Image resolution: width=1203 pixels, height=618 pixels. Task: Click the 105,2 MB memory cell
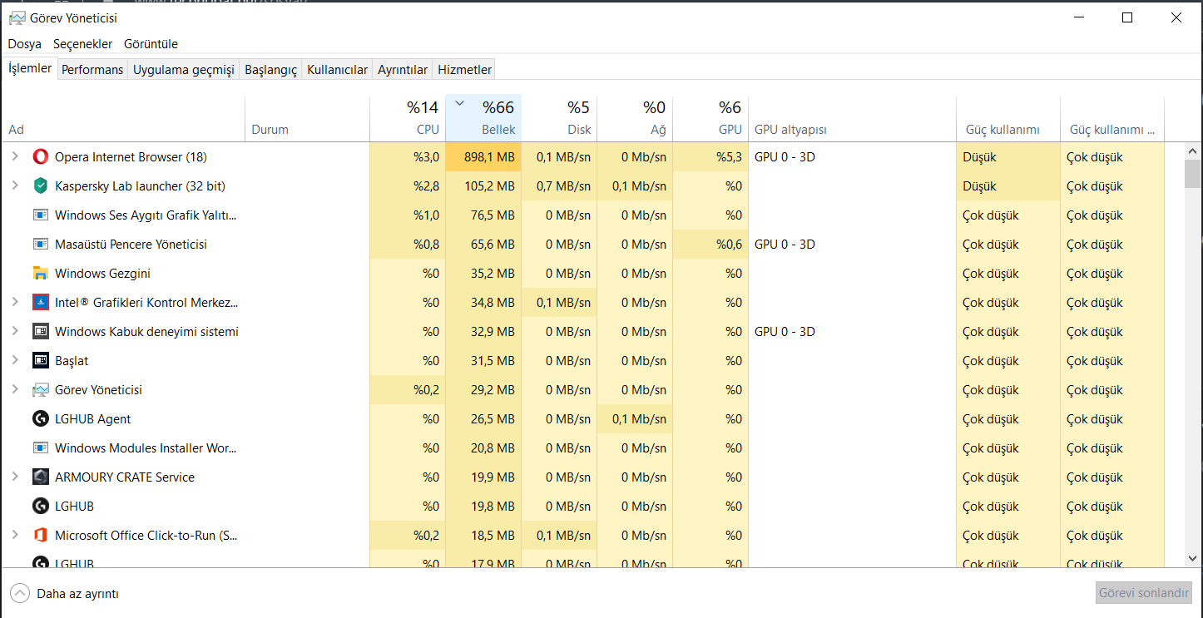click(484, 186)
